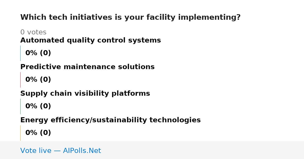Screen dimensions: 304x159
Task: Select Automated quality control systems option
Action: [x=90, y=41]
